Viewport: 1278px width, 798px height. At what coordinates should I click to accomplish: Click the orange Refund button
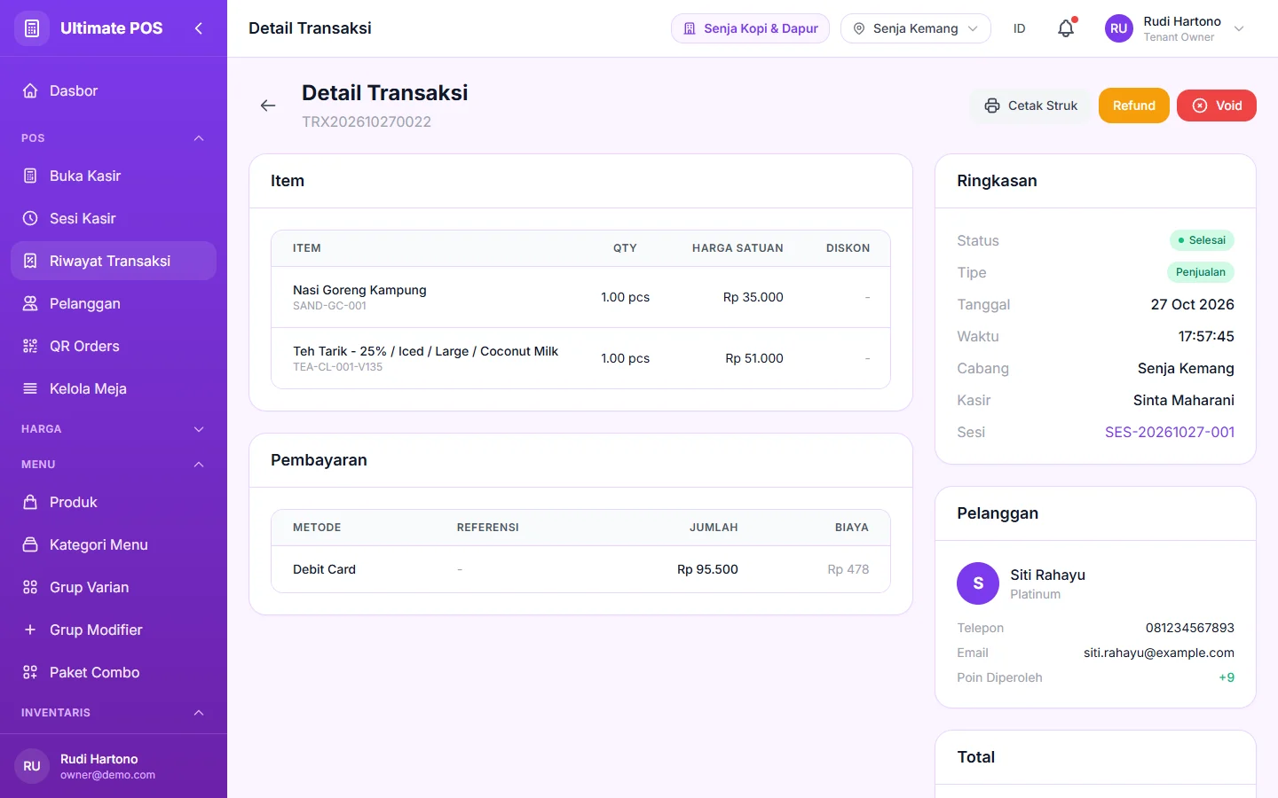pyautogui.click(x=1134, y=106)
